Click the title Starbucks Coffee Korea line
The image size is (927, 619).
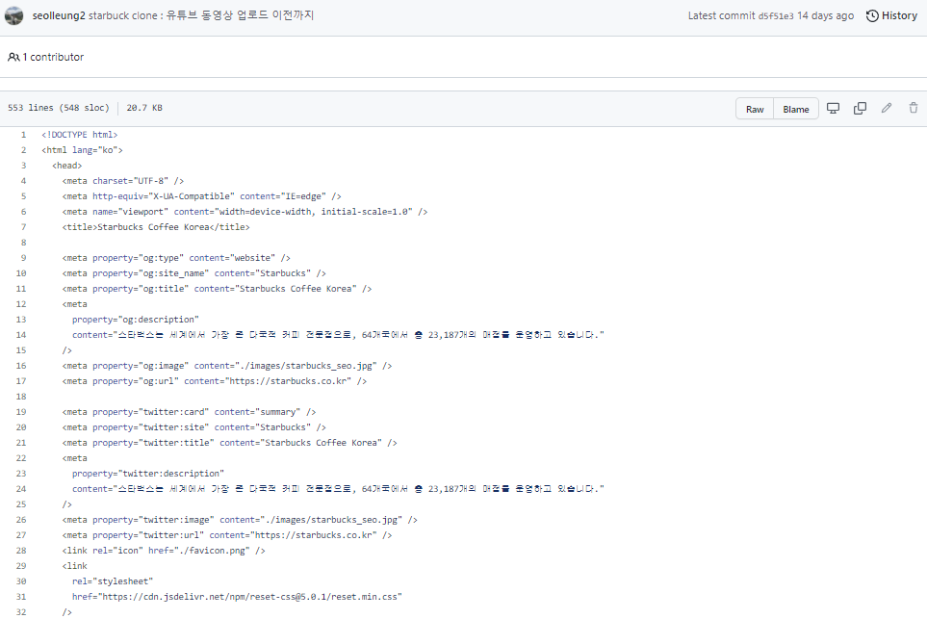[156, 227]
